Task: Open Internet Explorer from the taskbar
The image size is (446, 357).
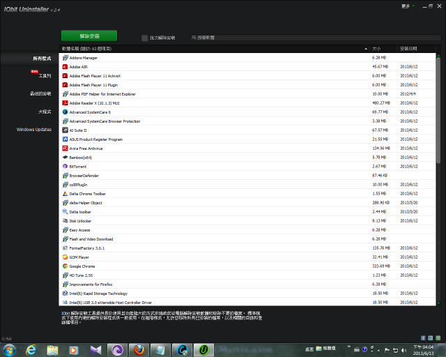Action: coord(31,350)
